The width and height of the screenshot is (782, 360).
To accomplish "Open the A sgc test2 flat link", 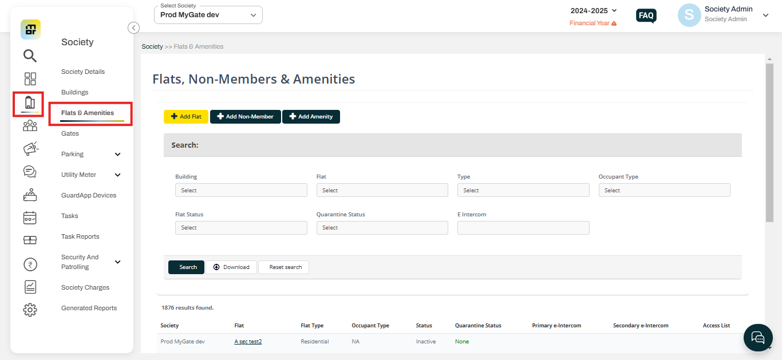I will point(248,342).
